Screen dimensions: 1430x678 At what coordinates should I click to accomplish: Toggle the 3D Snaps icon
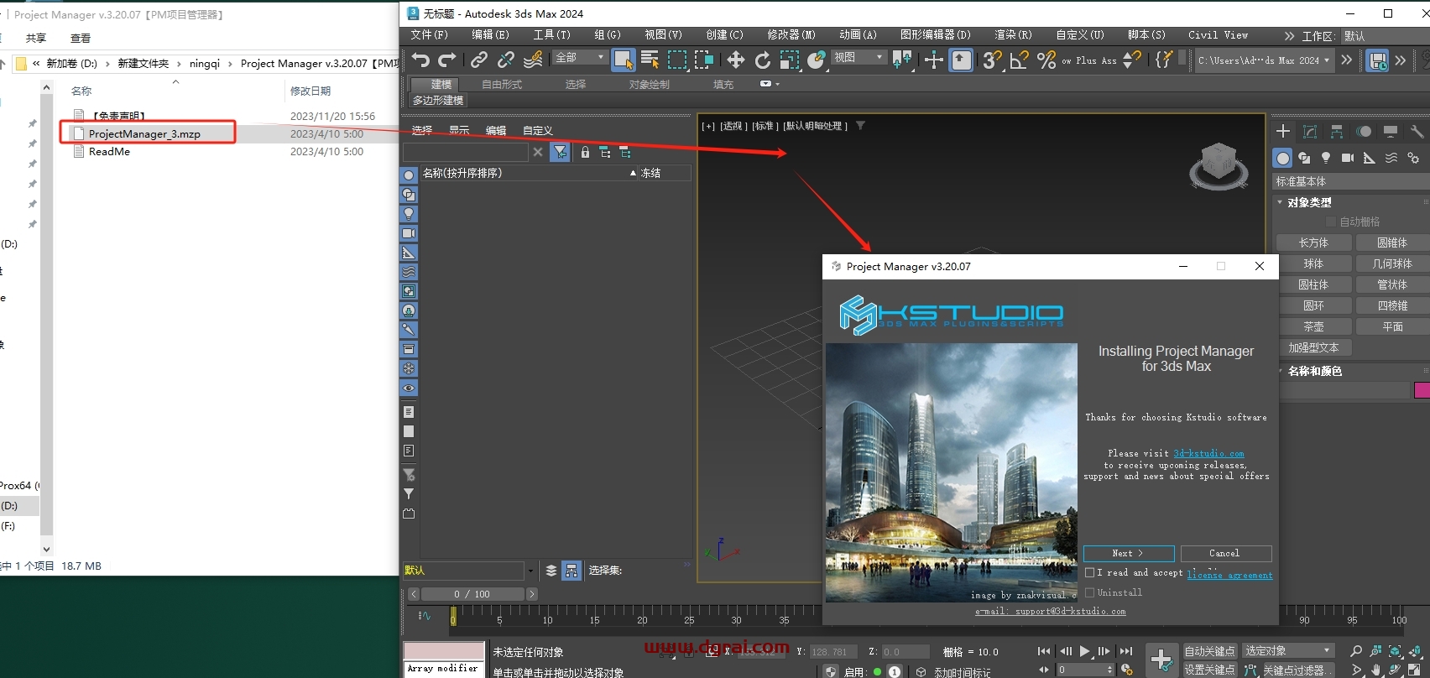(x=992, y=60)
